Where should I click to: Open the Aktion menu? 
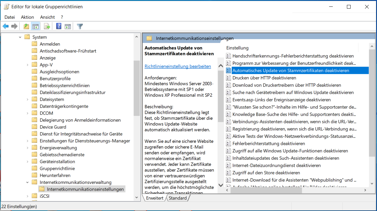pos(27,17)
